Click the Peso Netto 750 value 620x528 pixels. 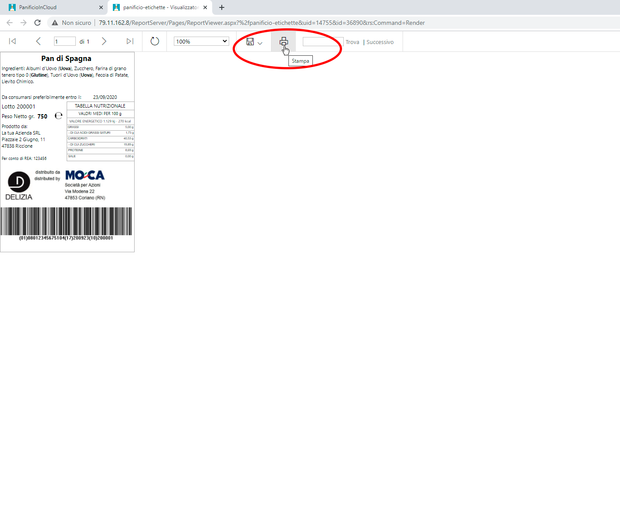tap(42, 116)
